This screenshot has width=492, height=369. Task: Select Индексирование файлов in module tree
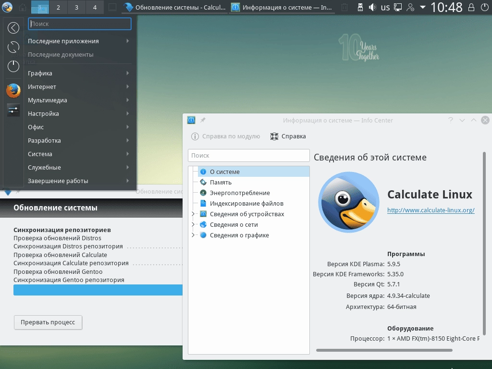point(254,203)
